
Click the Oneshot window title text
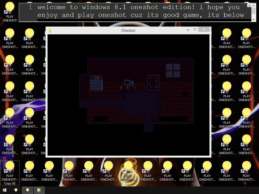128,31
